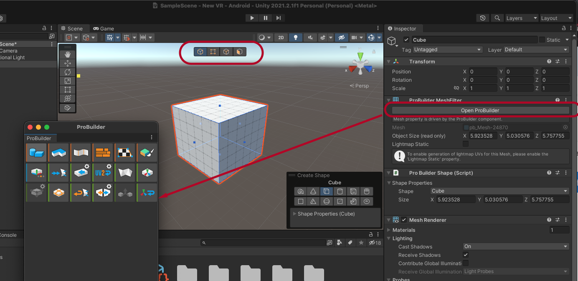Pick the Torus shape in Create Shape
Image resolution: width=578 pixels, height=281 pixels.
pos(367,201)
